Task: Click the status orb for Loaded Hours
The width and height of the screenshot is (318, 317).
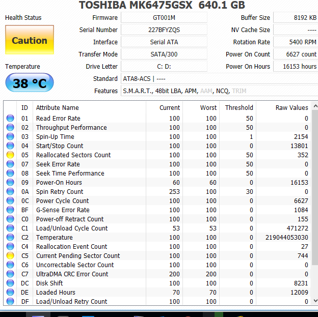Action: pyautogui.click(x=10, y=292)
